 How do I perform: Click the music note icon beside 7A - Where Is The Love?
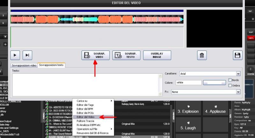pyautogui.click(x=47, y=124)
